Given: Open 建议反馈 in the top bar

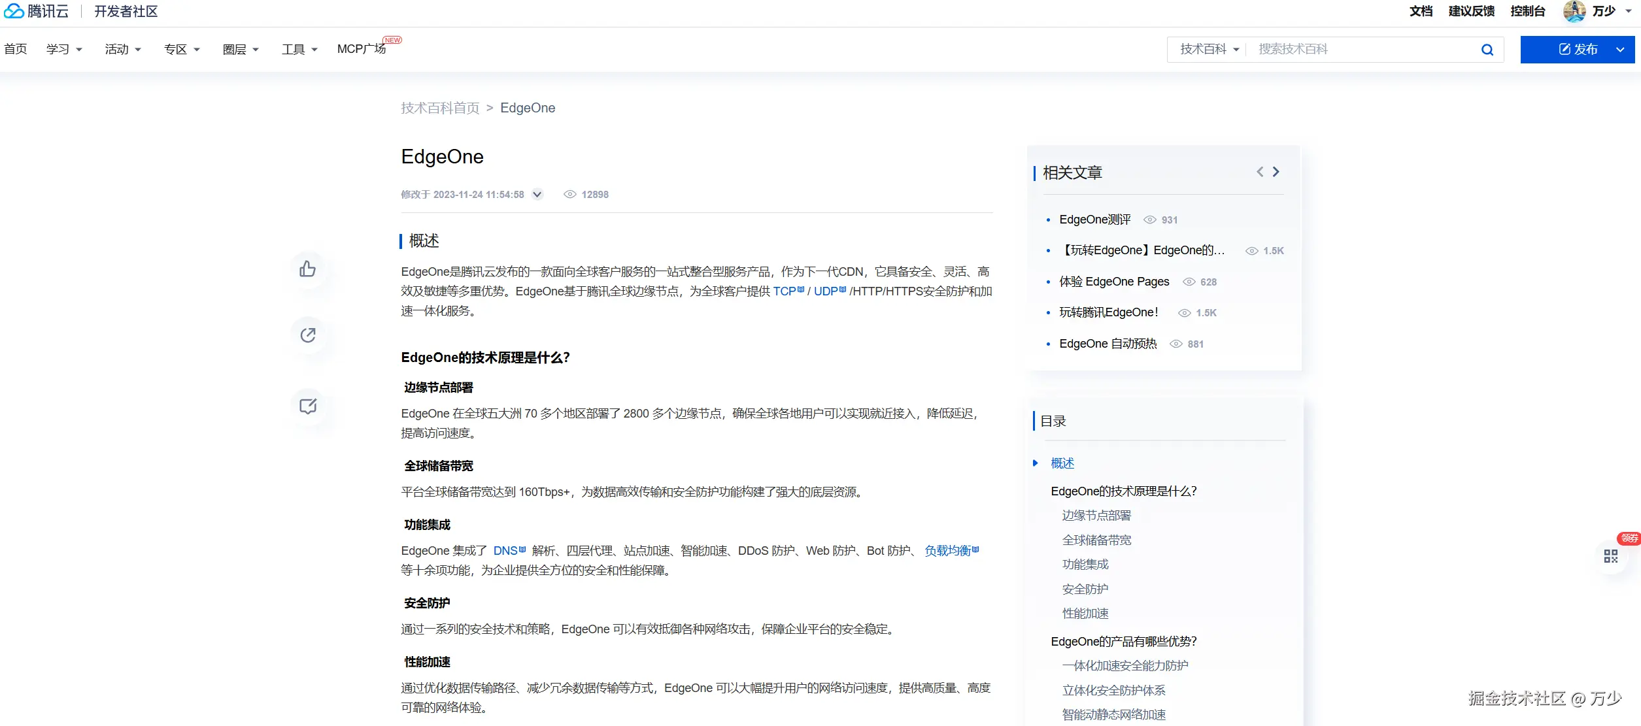Looking at the screenshot, I should coord(1471,11).
